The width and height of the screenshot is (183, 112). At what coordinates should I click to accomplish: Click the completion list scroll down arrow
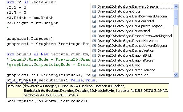pos(176,75)
